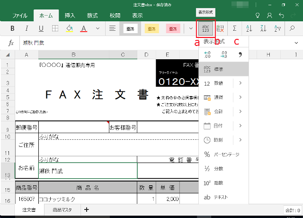Select column H header
Image resolution: width=303 pixels, height=218 pixels.
pyautogui.click(x=268, y=55)
